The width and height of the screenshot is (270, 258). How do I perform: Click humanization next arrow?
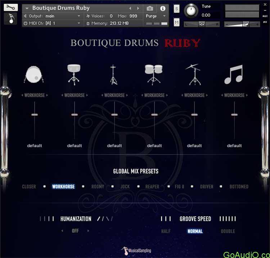point(88,231)
